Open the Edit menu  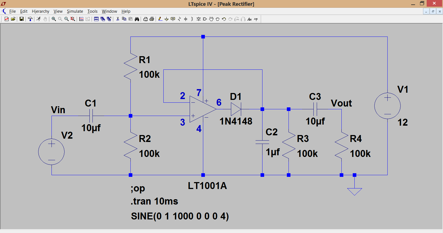(24, 11)
